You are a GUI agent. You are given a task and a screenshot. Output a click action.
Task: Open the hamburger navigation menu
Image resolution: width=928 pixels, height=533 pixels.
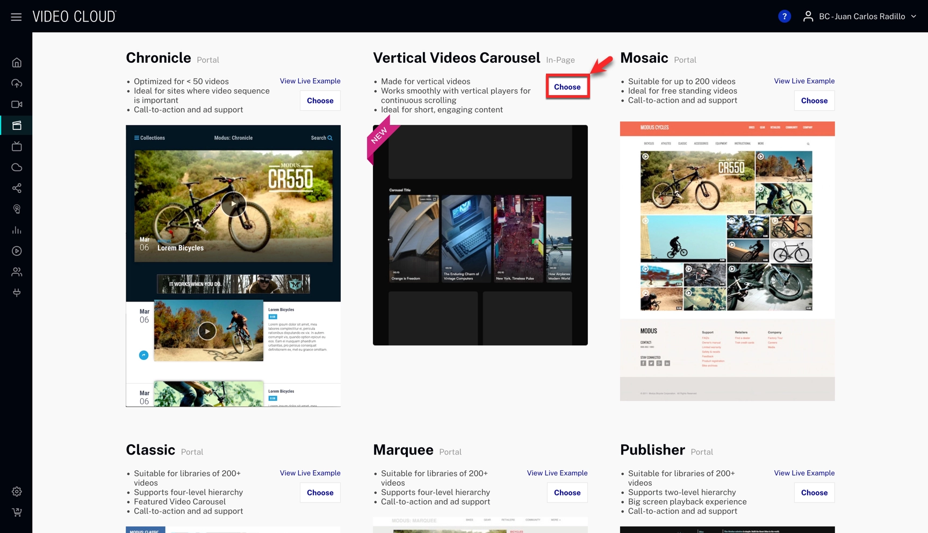pyautogui.click(x=16, y=17)
